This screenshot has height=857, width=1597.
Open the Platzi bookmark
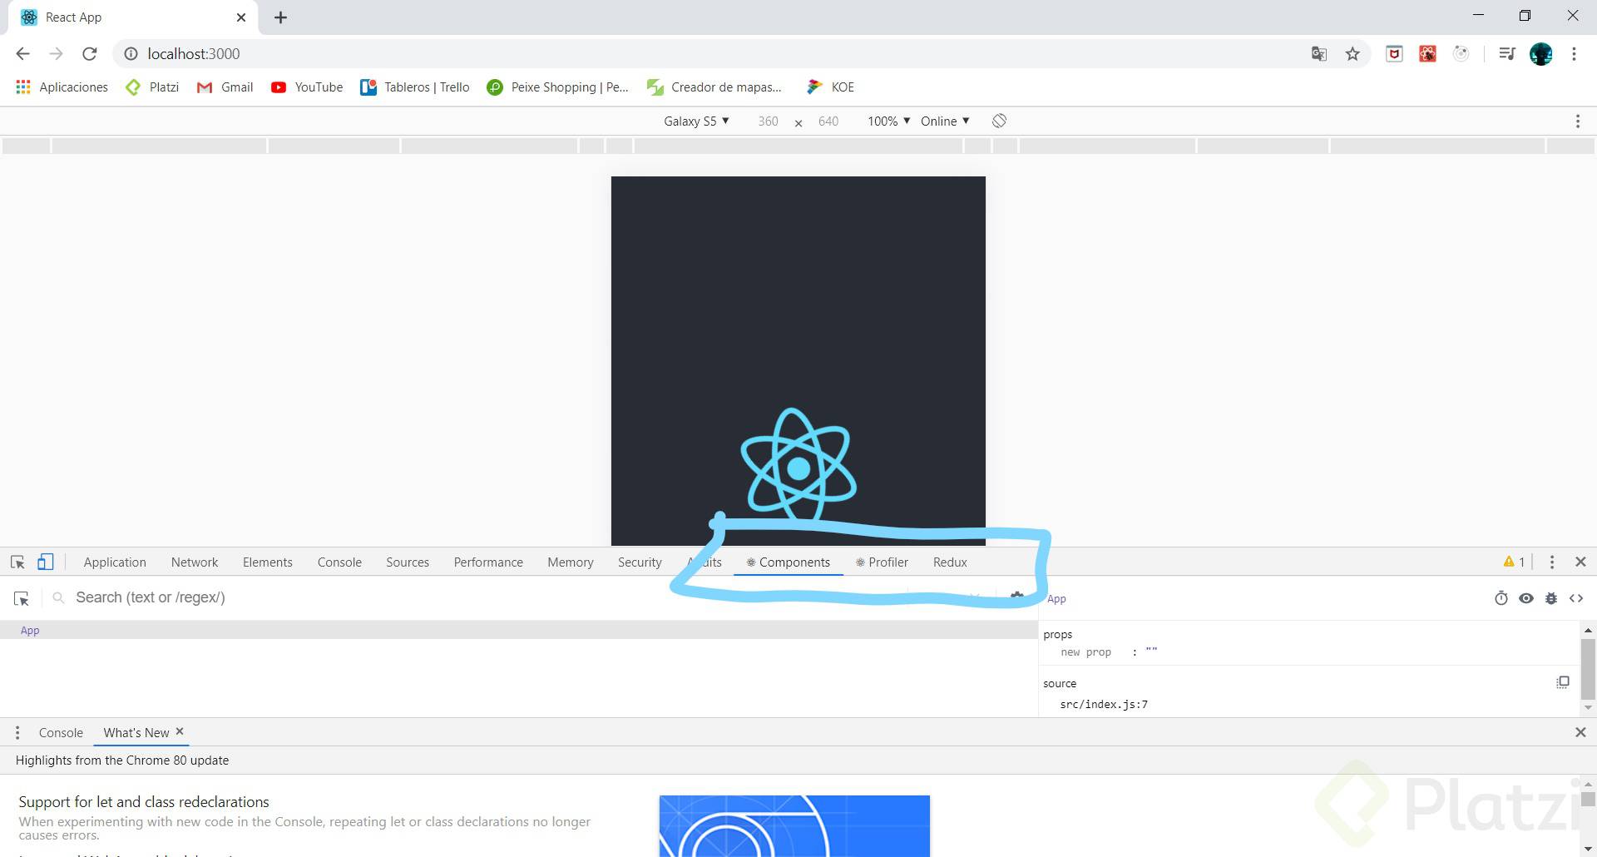[x=151, y=87]
